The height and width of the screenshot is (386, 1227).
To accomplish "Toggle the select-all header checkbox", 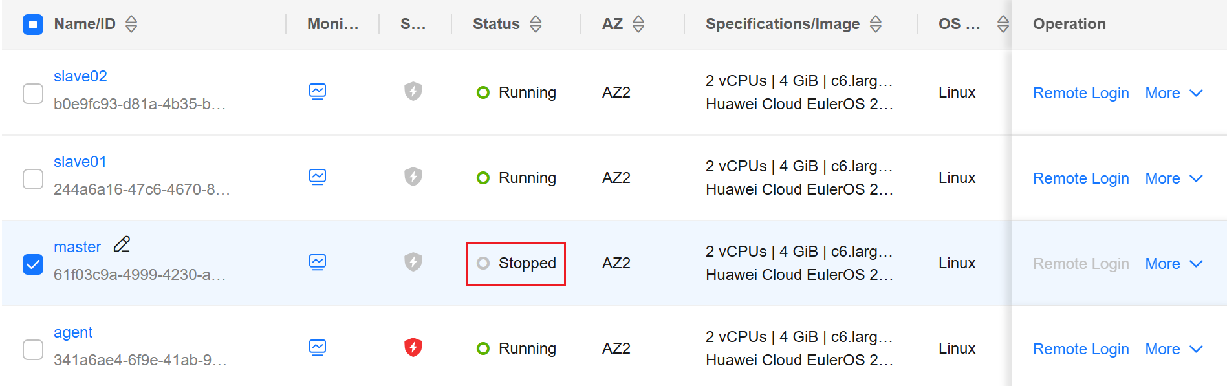I will (x=33, y=25).
